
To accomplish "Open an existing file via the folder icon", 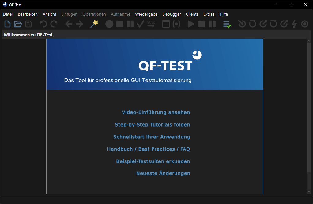I will 18,24.
